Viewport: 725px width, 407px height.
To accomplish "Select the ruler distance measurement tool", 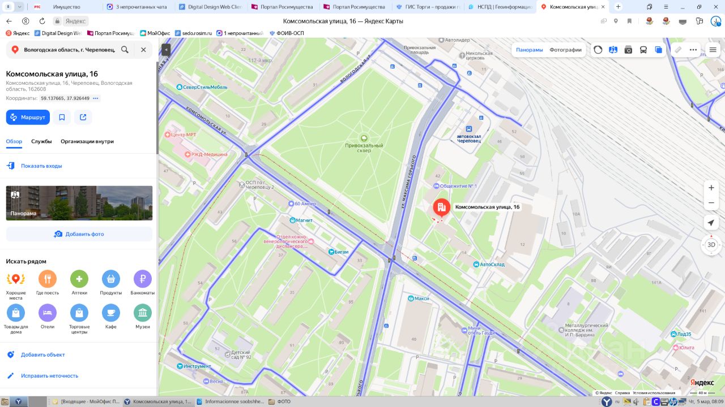I will coord(678,50).
